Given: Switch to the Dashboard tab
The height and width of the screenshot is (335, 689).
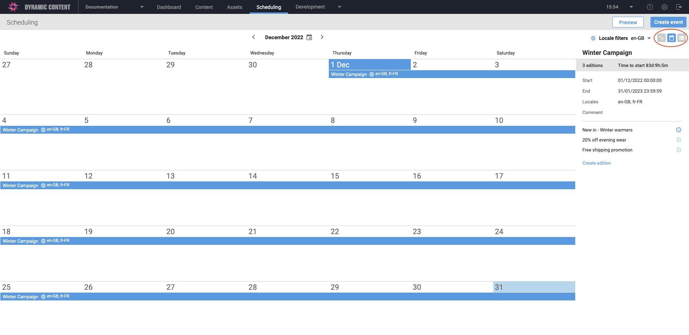Looking at the screenshot, I should tap(169, 7).
